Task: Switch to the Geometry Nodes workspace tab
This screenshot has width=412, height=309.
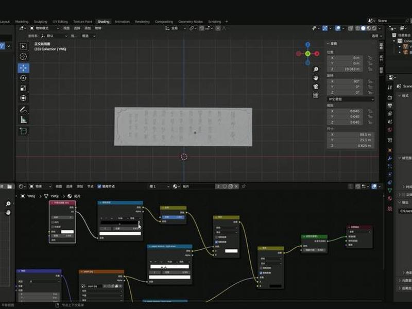Action: click(191, 22)
